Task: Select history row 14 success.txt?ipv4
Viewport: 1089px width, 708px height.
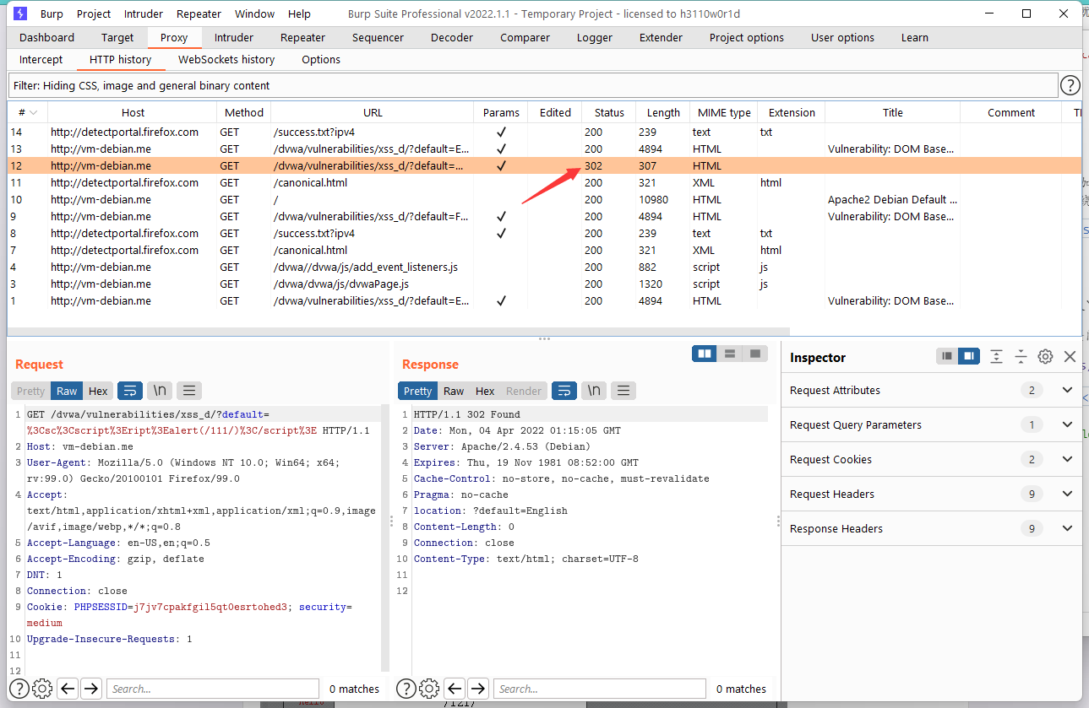Action: (x=544, y=132)
